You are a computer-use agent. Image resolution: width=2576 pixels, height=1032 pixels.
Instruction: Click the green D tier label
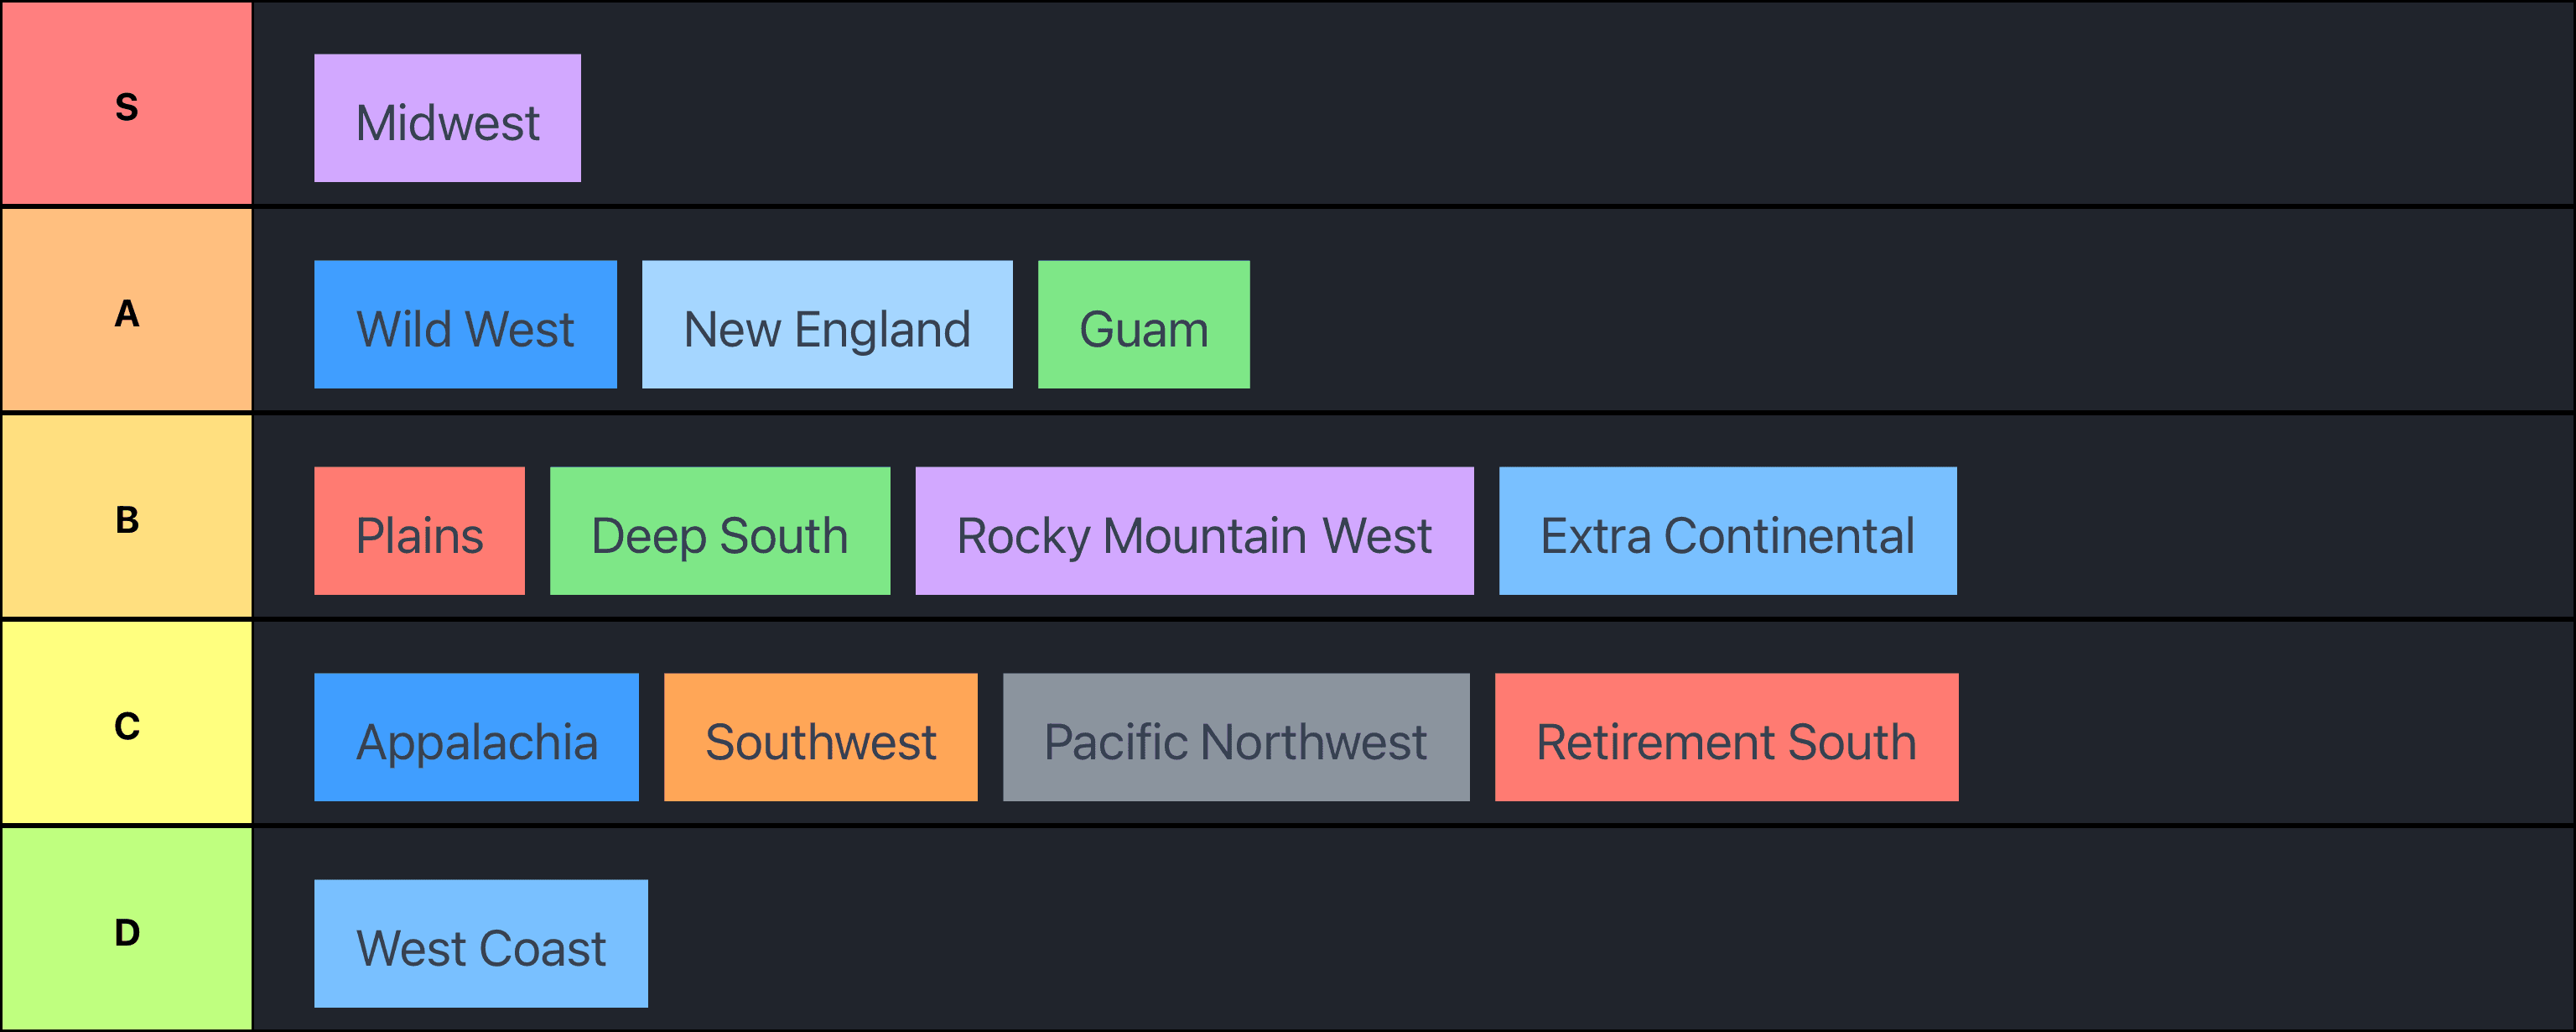[x=127, y=929]
